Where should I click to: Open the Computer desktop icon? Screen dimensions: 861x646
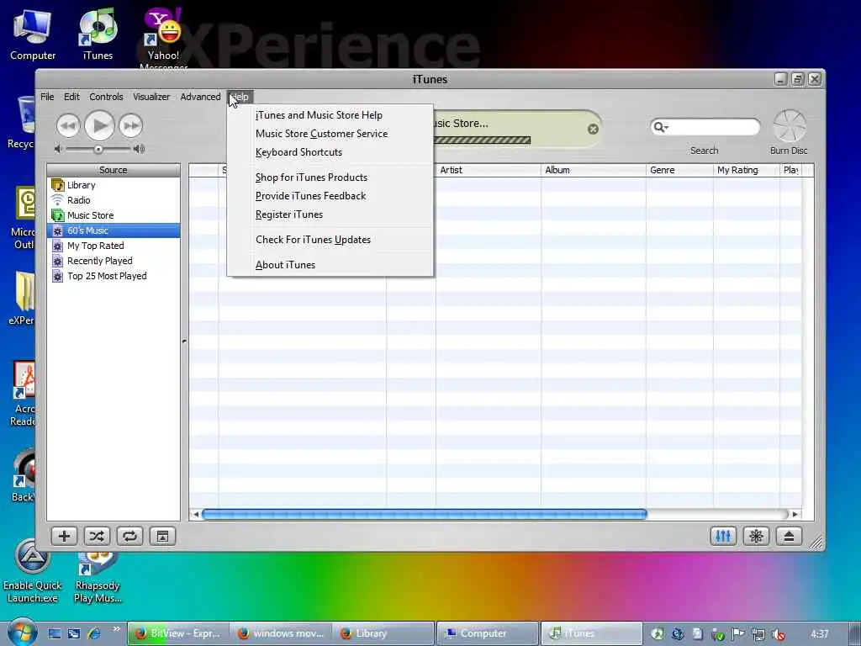tap(33, 34)
